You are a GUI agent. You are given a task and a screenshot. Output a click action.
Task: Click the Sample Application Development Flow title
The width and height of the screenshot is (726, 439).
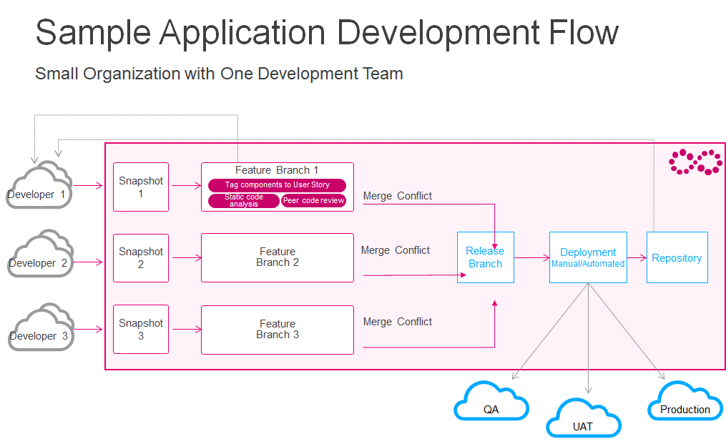click(327, 34)
